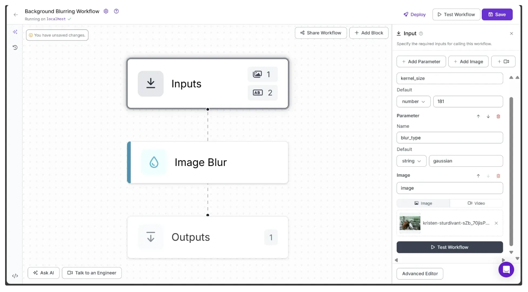Open the string type dropdown
This screenshot has height=292, width=528.
point(411,161)
